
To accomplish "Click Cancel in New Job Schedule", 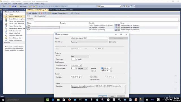I will pos(111,96).
